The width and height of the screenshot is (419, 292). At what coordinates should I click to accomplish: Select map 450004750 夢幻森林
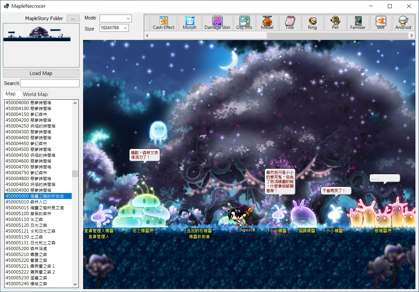(x=38, y=173)
